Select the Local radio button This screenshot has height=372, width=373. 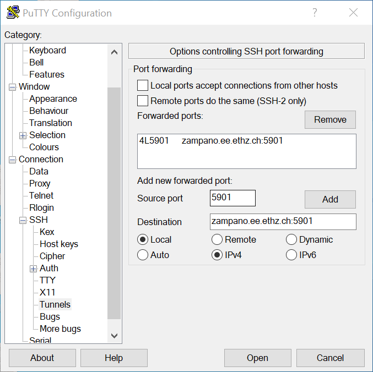point(143,239)
